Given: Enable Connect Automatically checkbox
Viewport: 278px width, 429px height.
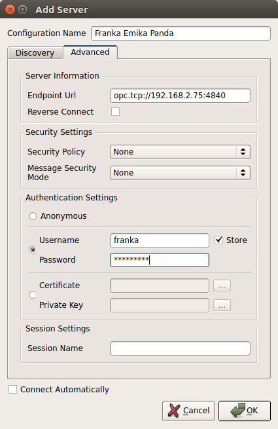Looking at the screenshot, I should [x=12, y=389].
